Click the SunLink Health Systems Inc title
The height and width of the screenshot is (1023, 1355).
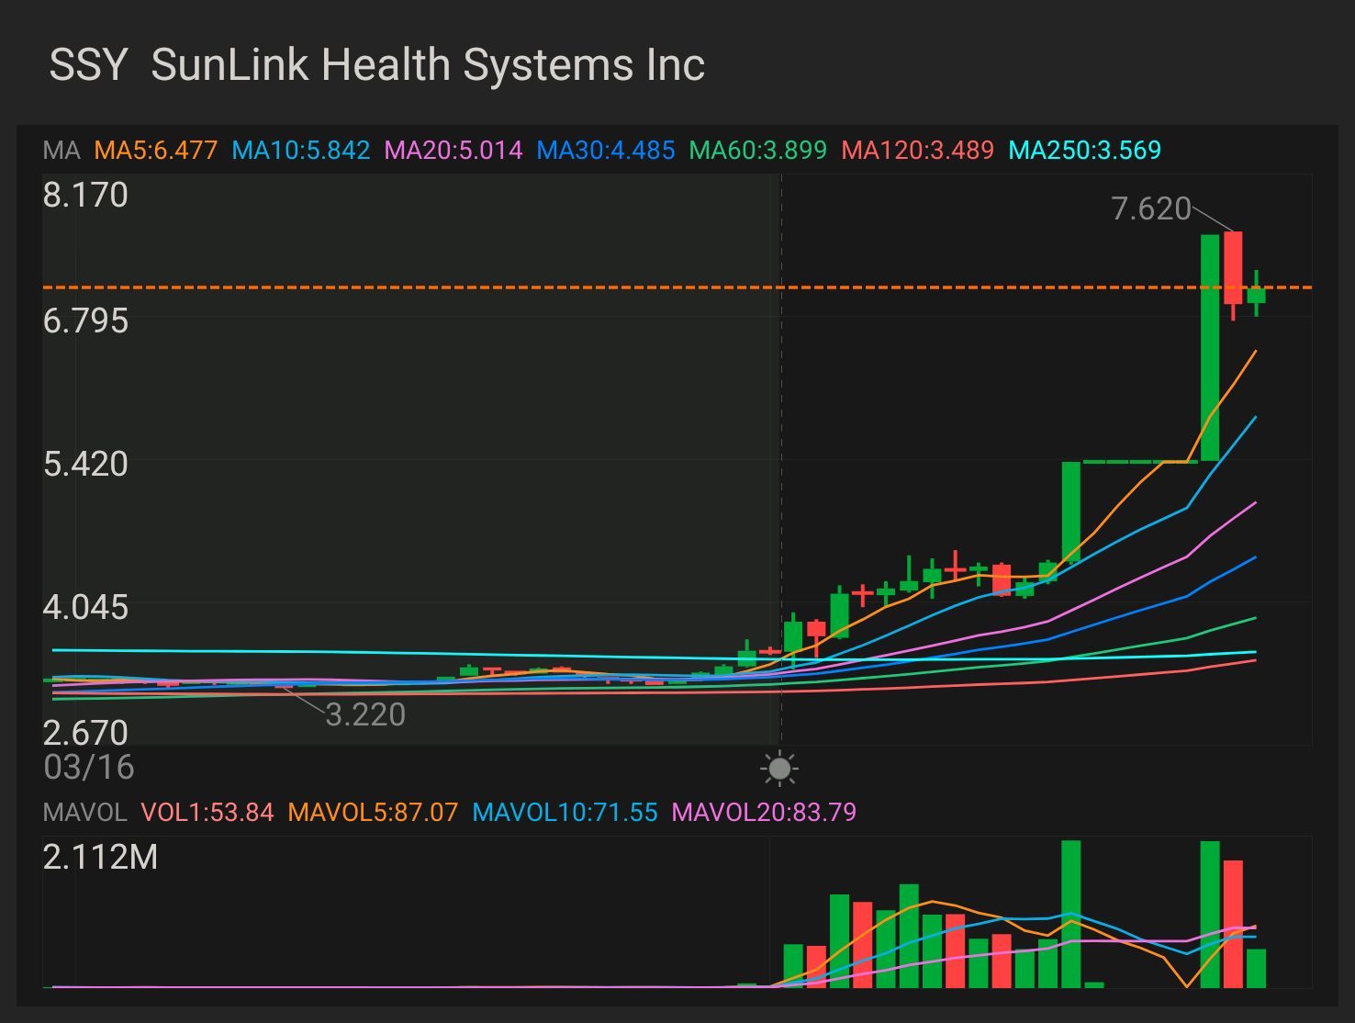(428, 65)
